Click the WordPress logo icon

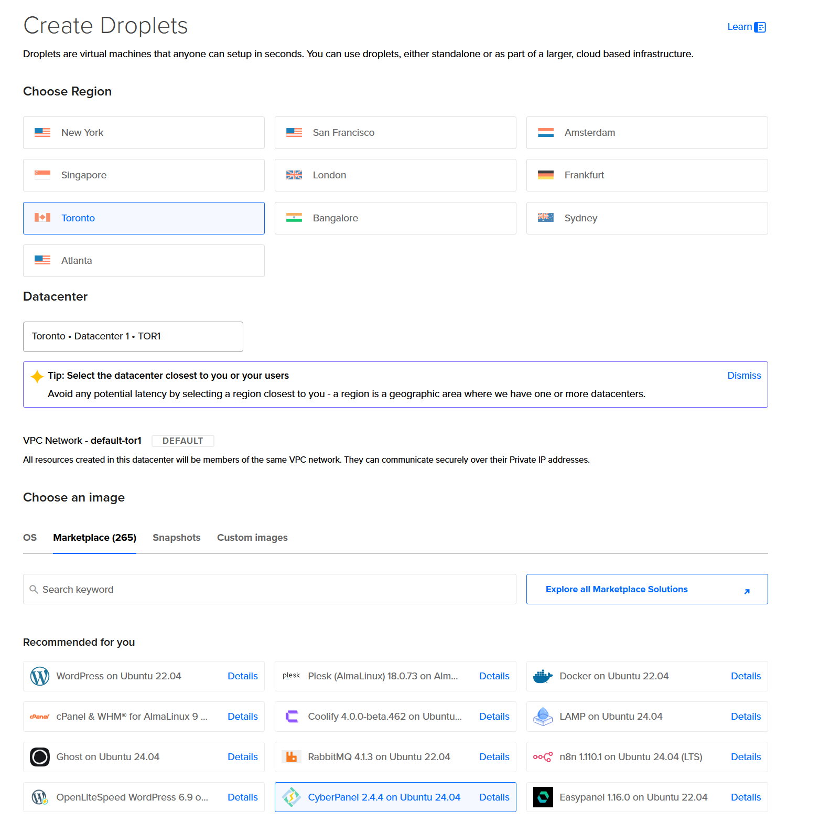coord(40,676)
